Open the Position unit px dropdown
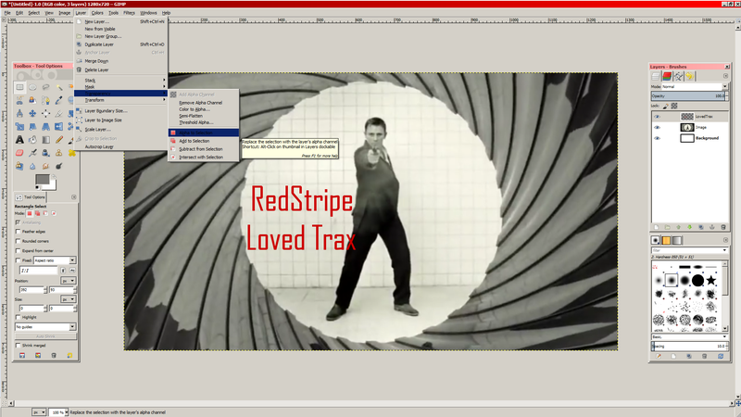This screenshot has height=417, width=741. coord(68,281)
